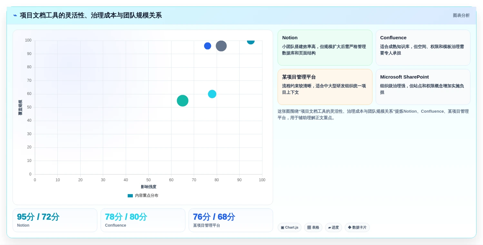The height and width of the screenshot is (245, 483).
Task: Select the gray-slate bubble in chart
Action: tap(221, 46)
